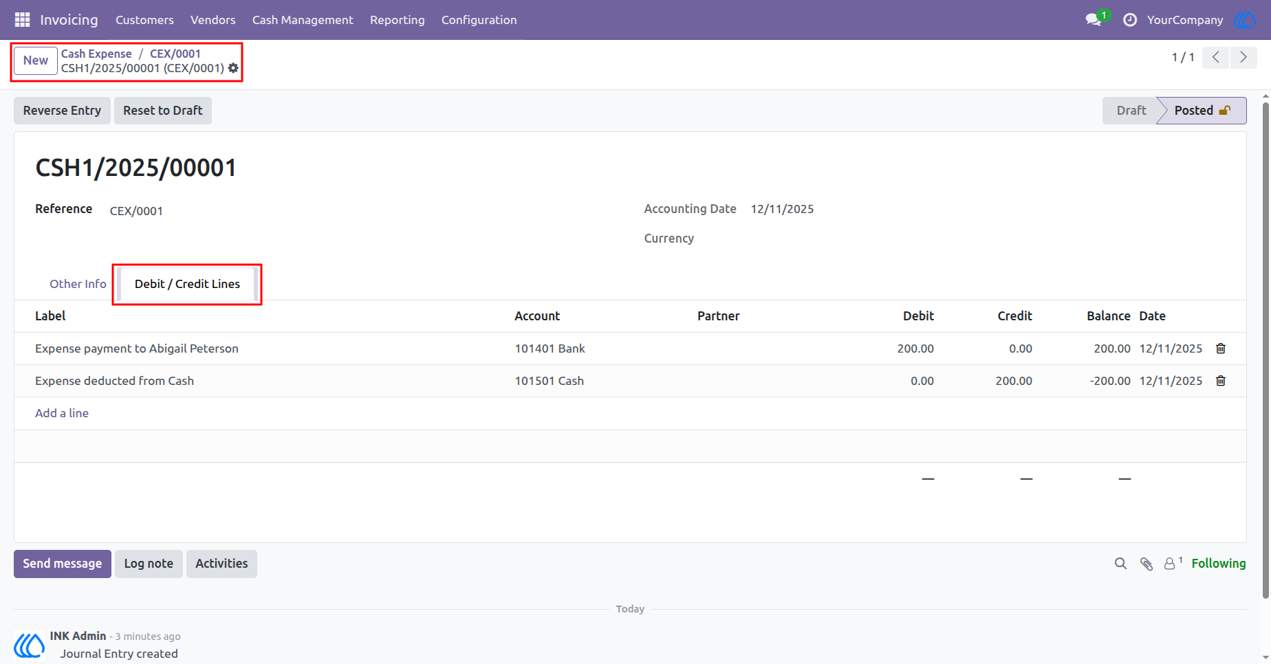Open the Cash Management menu
The width and height of the screenshot is (1271, 664).
(x=303, y=20)
